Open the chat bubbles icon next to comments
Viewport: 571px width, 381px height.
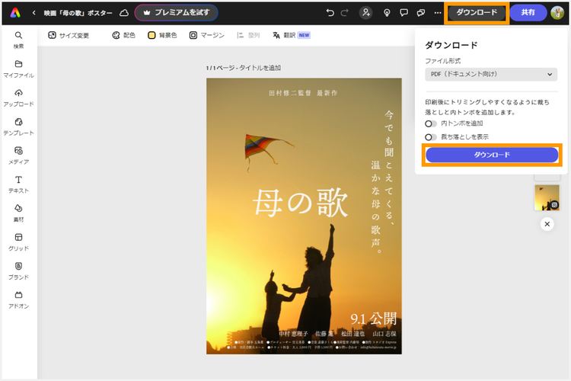pyautogui.click(x=420, y=13)
